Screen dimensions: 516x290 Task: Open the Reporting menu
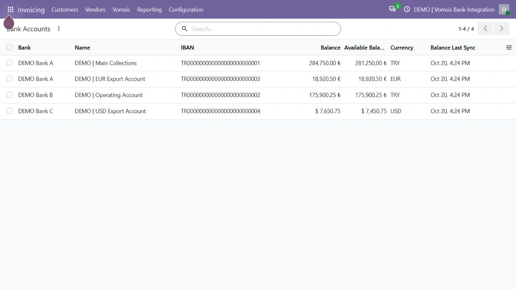coord(149,9)
